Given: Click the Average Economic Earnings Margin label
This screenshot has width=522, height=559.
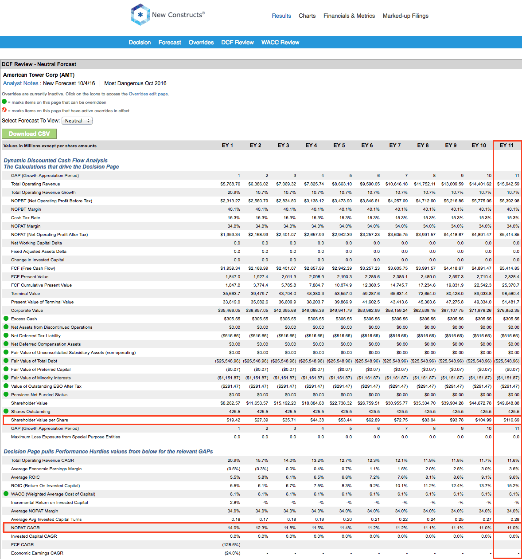Looking at the screenshot, I should click(x=47, y=469).
